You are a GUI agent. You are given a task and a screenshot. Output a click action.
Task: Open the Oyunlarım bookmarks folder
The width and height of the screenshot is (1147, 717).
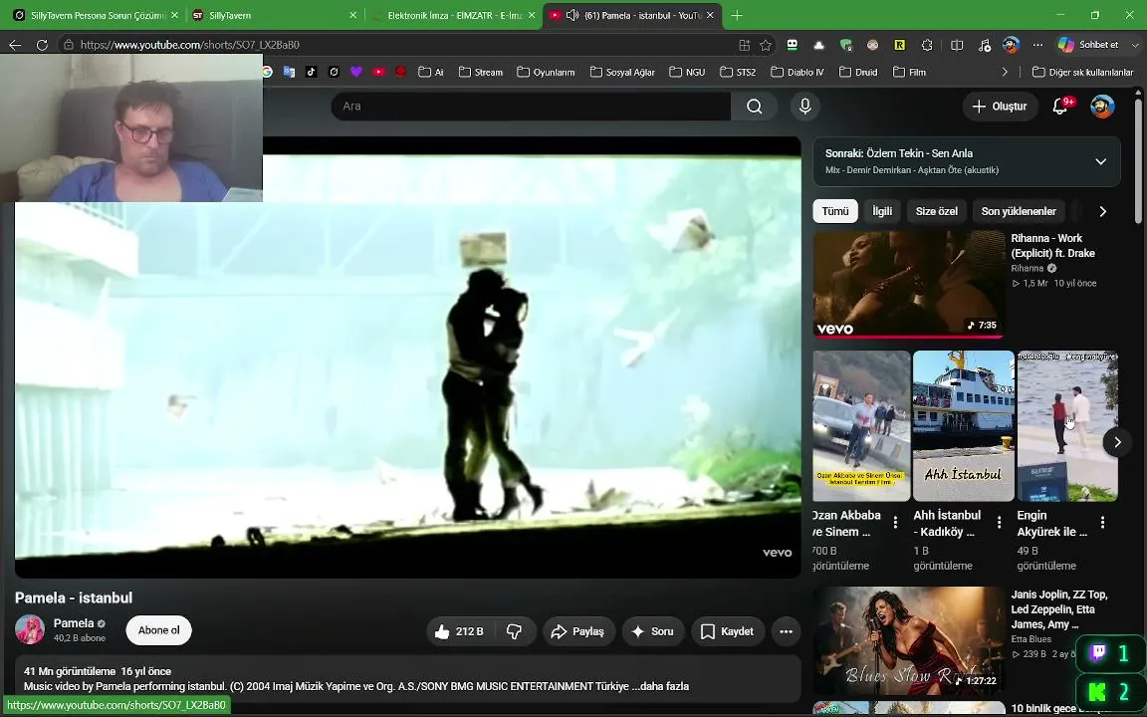(x=546, y=72)
